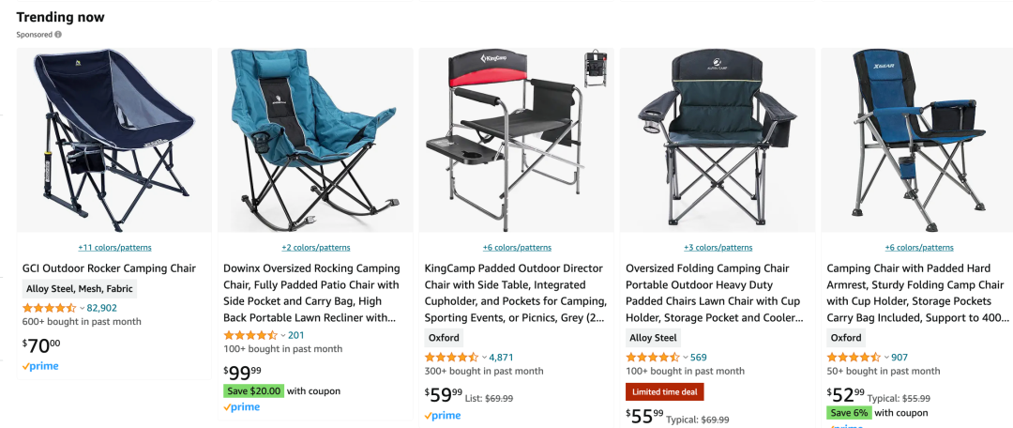Click the Limited time deal badge
The height and width of the screenshot is (428, 1013).
coord(664,391)
